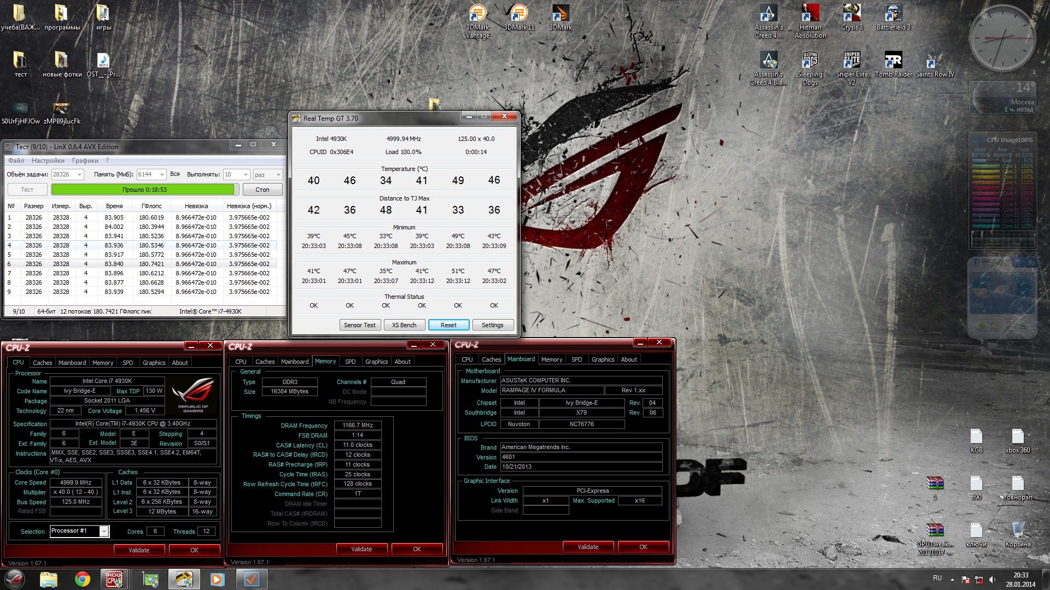
Task: Expand the Объём задачи dropdown
Action: [x=80, y=175]
